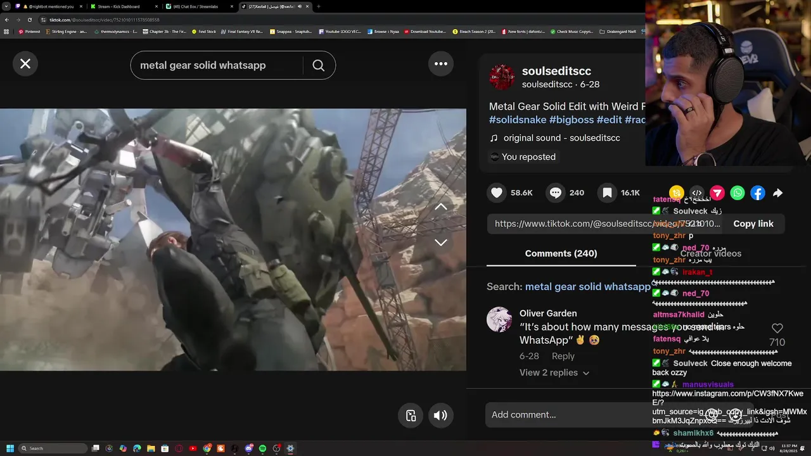
Task: Close the TikTok video viewer with X
Action: [25, 64]
